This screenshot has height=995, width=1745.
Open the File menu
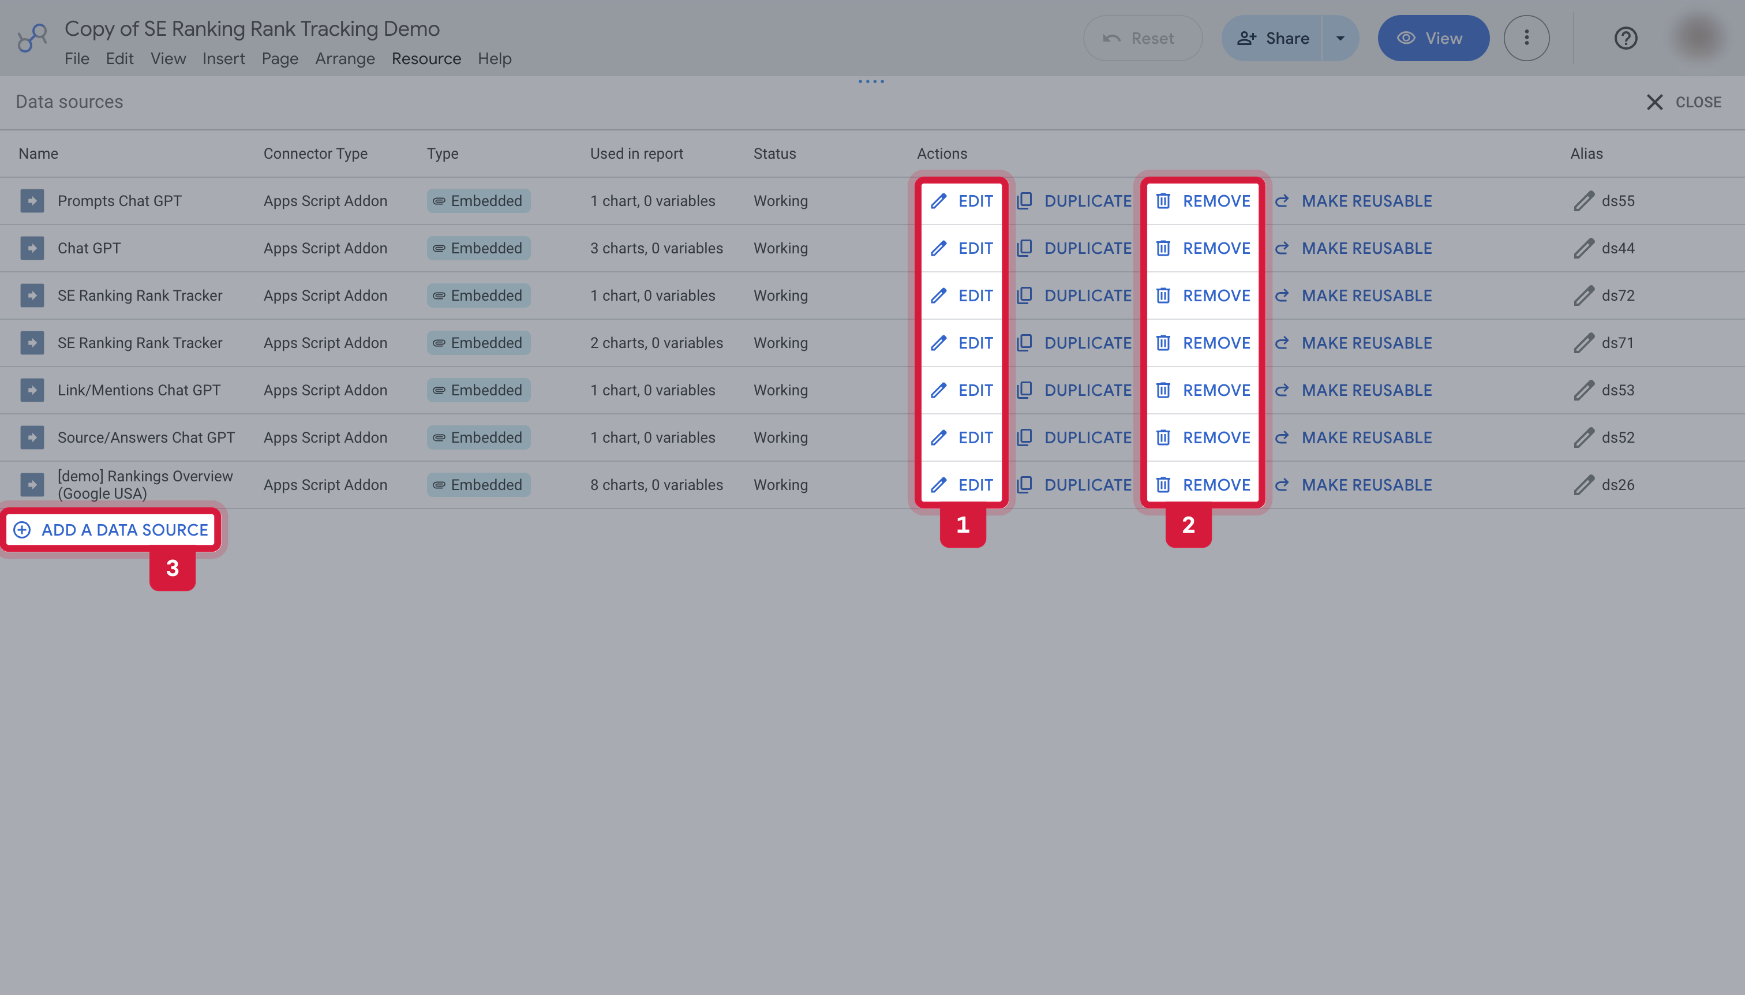point(77,59)
